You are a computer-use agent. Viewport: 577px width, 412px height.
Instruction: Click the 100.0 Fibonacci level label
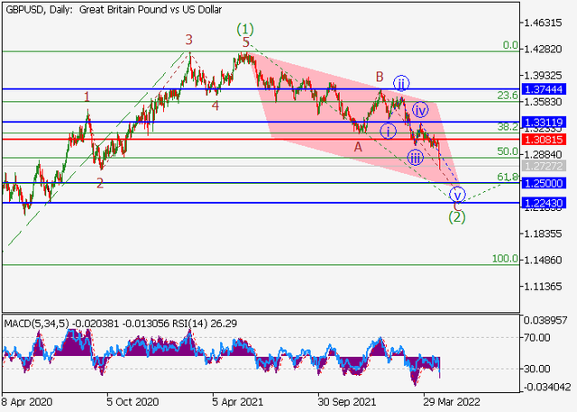pos(505,259)
